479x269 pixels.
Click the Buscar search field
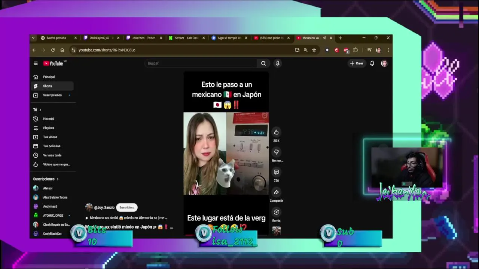click(201, 64)
